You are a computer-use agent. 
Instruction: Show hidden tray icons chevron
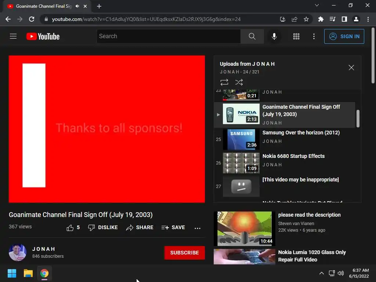point(322,273)
